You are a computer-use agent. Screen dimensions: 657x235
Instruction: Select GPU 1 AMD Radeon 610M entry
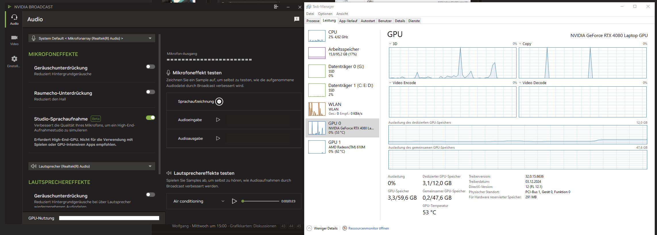(342, 147)
